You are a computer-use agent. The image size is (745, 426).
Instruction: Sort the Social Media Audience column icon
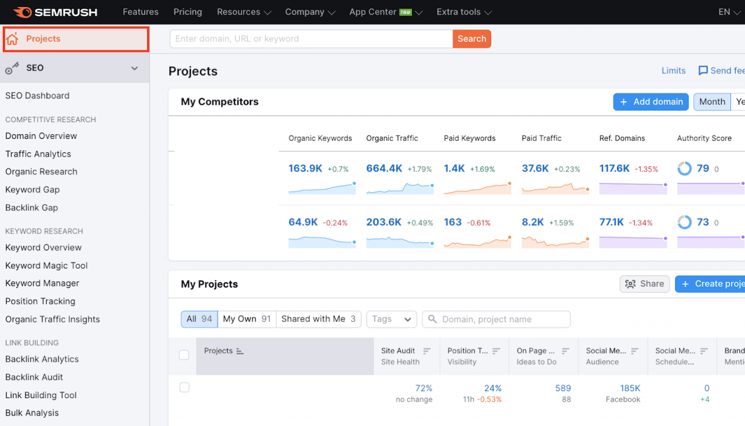(635, 351)
